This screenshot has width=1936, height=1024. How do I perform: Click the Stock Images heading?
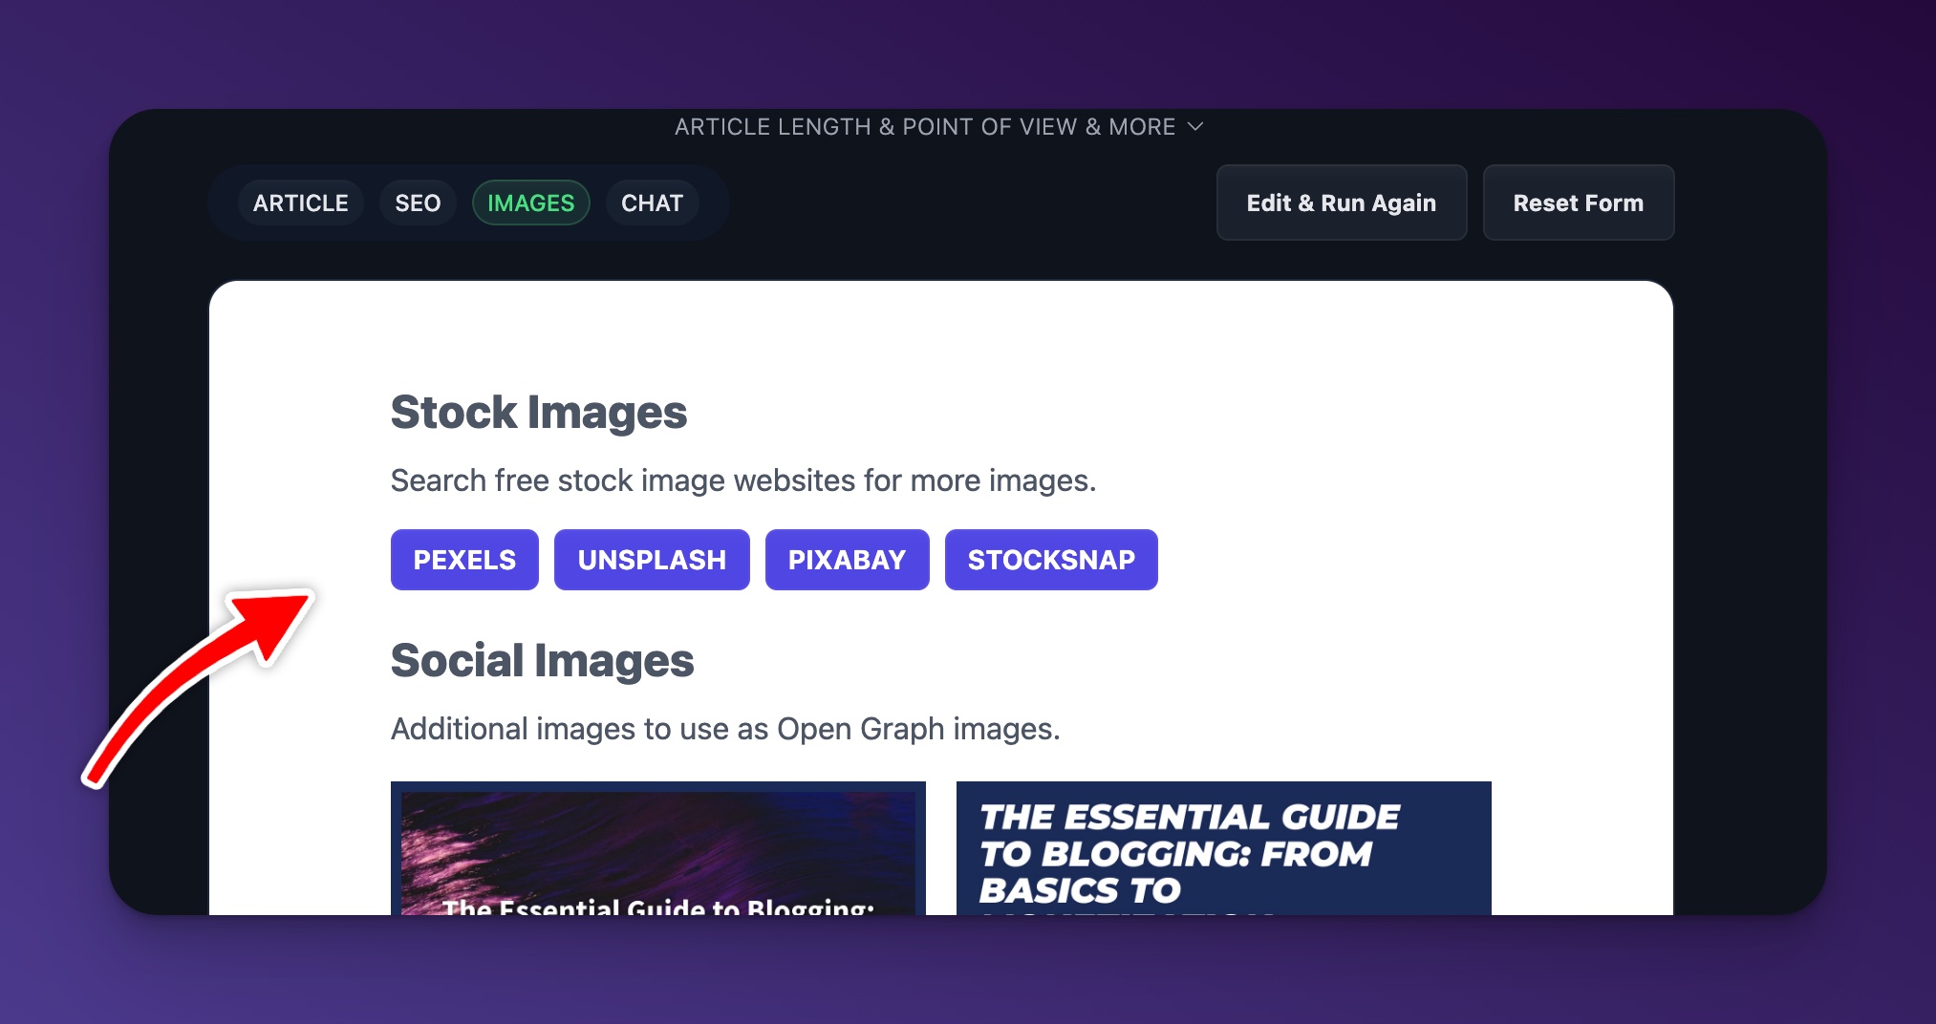click(x=538, y=413)
